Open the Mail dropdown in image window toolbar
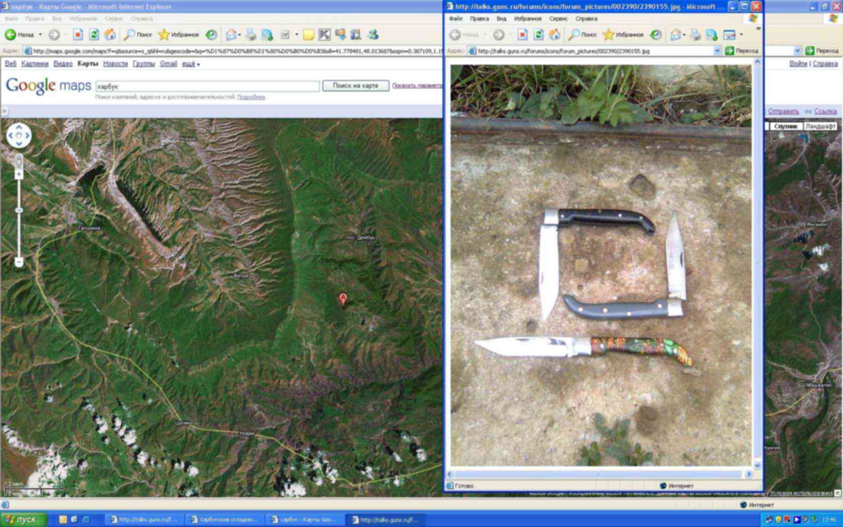 point(684,35)
